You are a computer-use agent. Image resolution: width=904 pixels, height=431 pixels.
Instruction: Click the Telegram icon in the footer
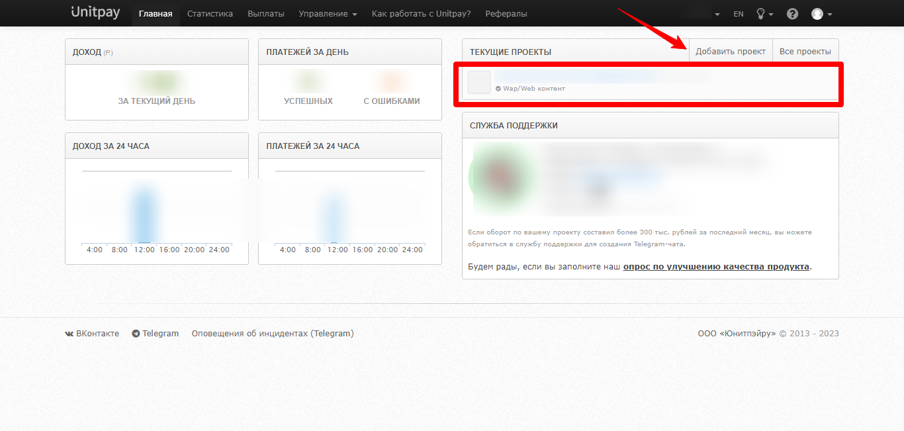point(136,333)
